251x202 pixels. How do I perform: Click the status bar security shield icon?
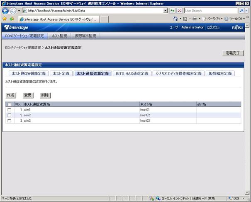(151, 199)
